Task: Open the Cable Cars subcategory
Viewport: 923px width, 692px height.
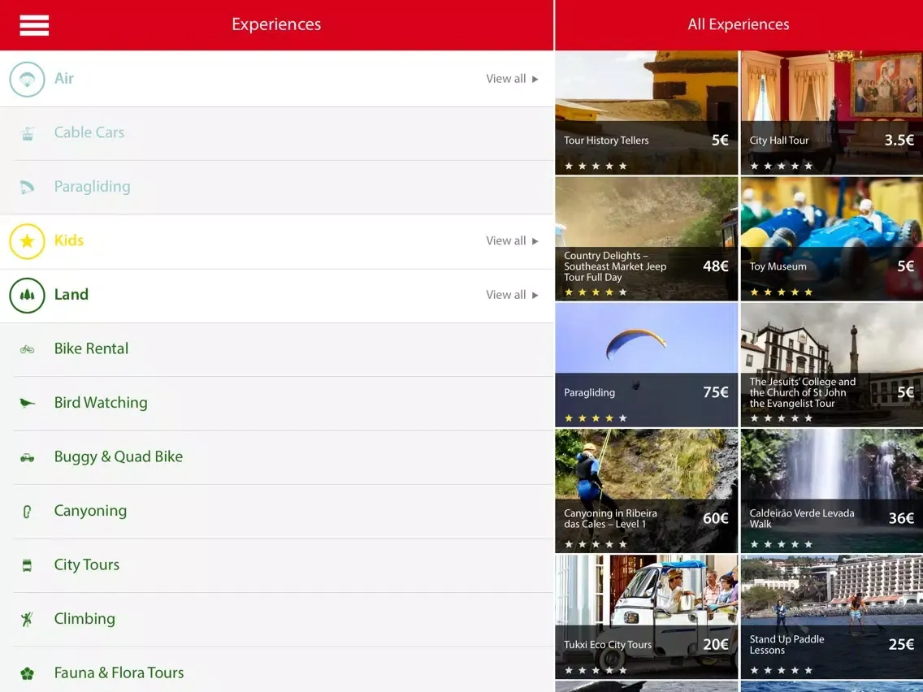Action: [x=277, y=133]
